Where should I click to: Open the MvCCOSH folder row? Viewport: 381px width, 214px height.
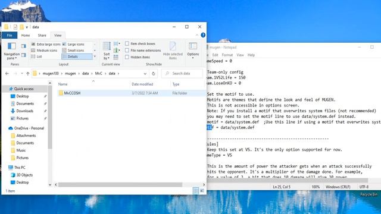pyautogui.click(x=131, y=93)
